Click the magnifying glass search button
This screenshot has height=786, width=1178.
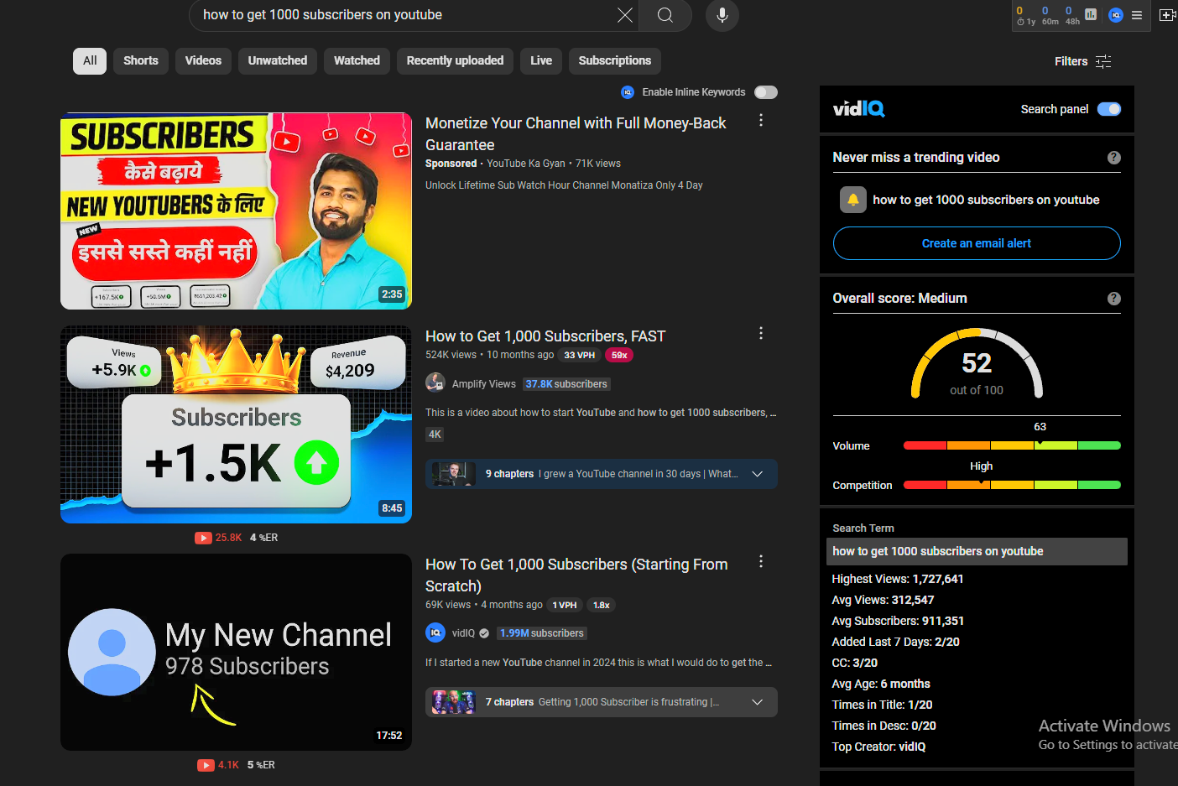coord(665,15)
